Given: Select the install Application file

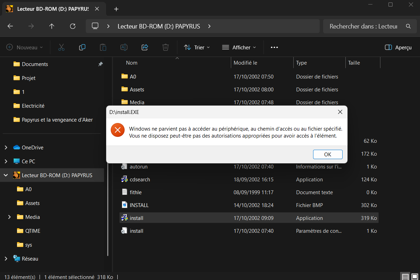Looking at the screenshot, I should click(x=249, y=218).
